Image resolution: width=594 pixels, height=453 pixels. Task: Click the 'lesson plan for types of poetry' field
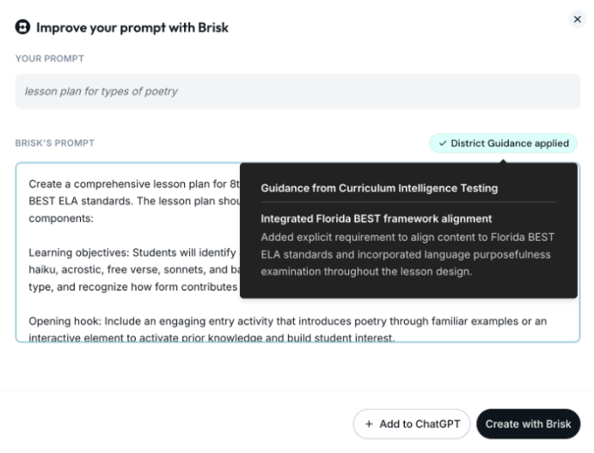point(297,91)
